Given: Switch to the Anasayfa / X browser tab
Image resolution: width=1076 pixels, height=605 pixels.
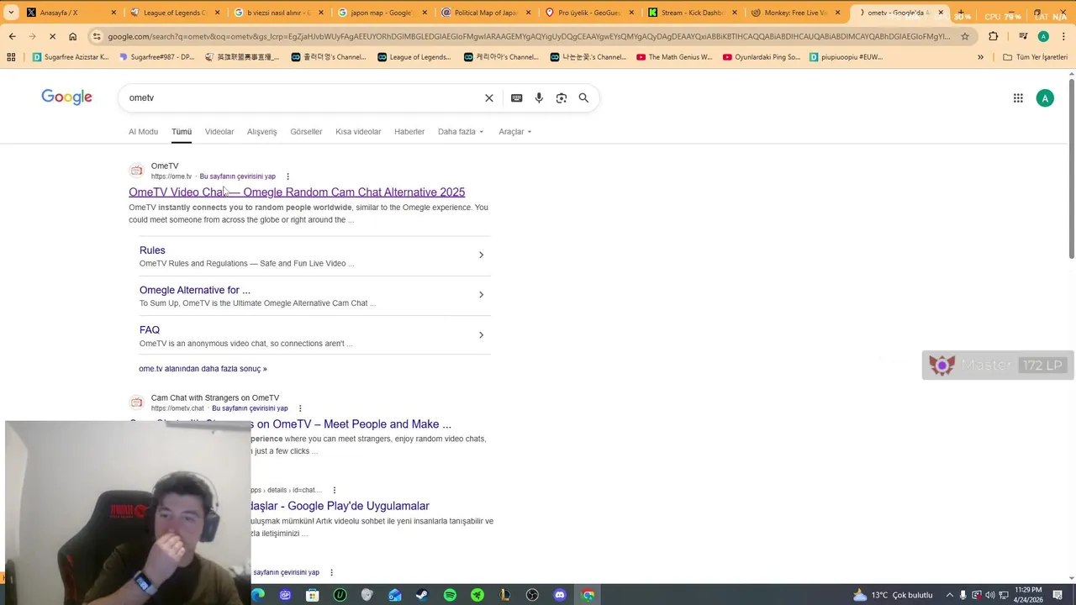Looking at the screenshot, I should tap(70, 13).
